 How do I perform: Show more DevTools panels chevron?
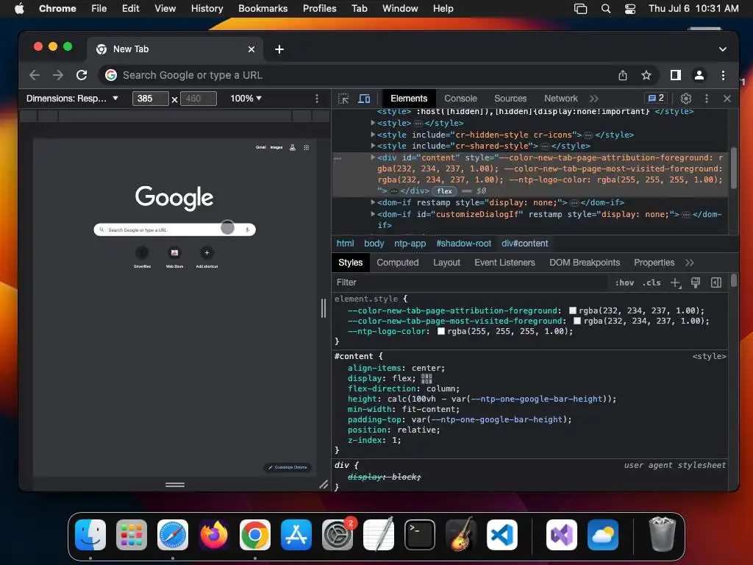(x=594, y=99)
